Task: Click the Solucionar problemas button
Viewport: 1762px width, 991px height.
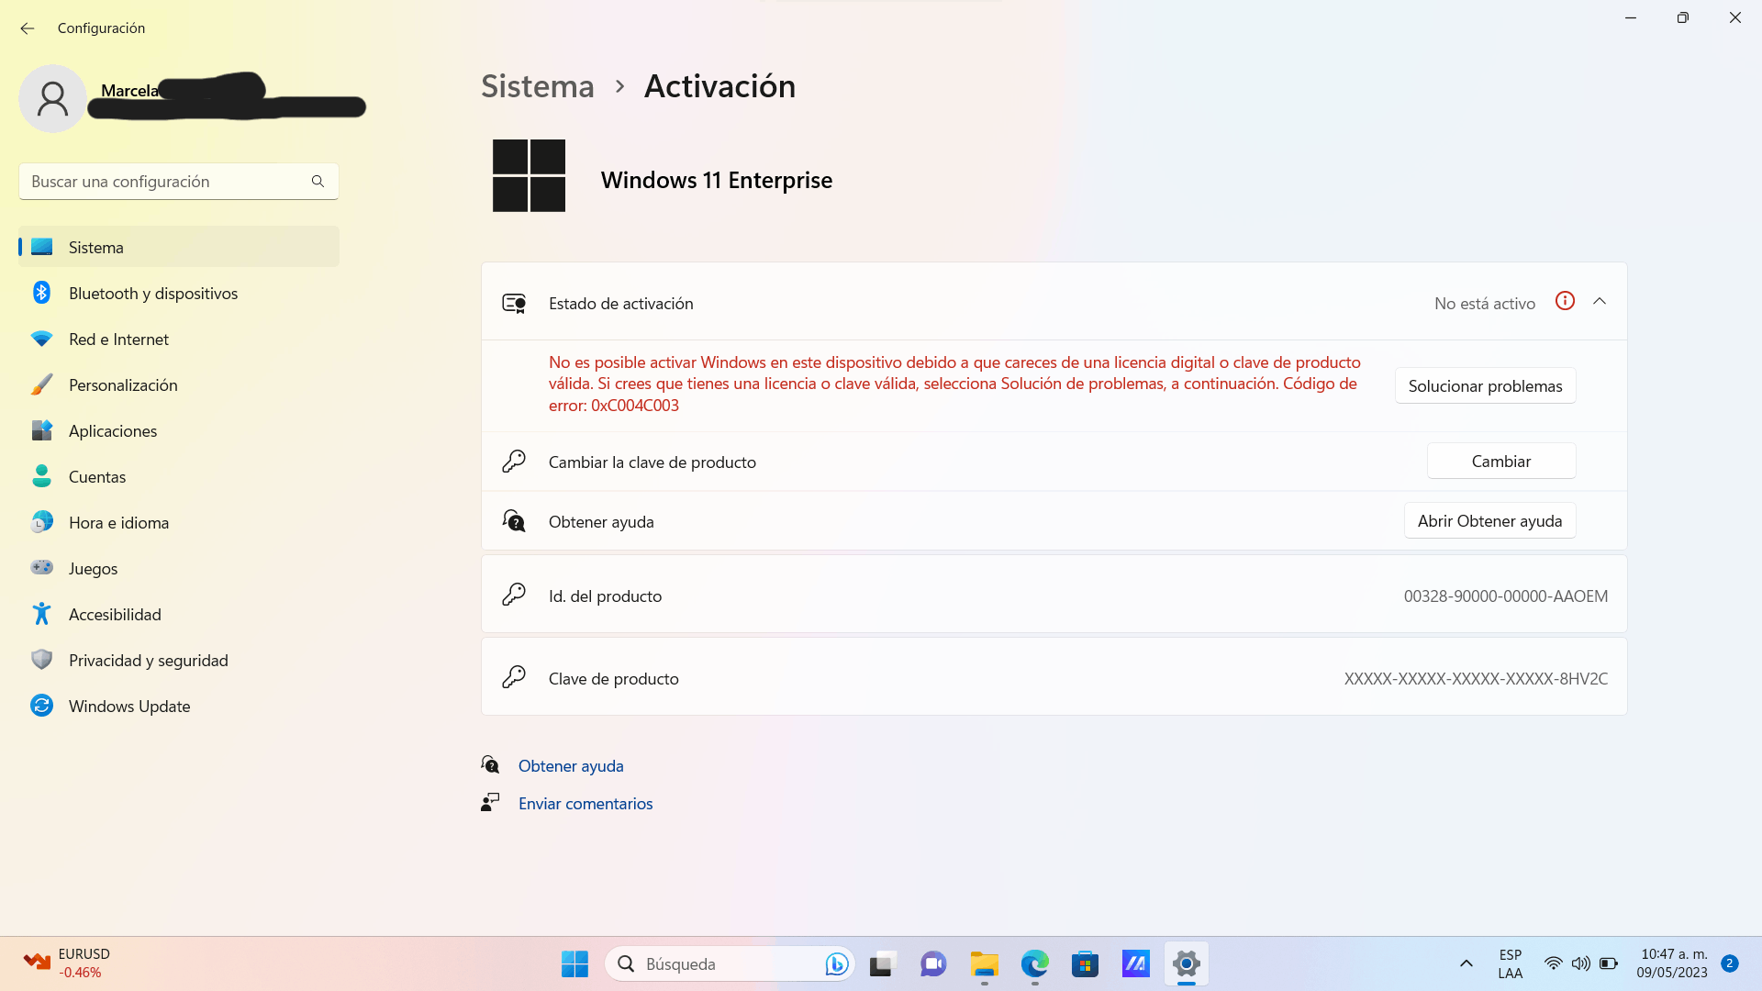Action: [1485, 386]
